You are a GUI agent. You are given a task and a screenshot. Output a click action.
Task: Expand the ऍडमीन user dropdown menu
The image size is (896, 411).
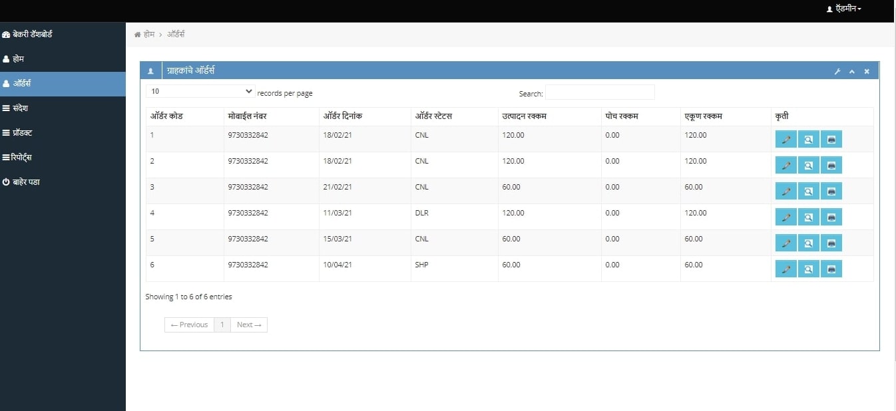(843, 9)
